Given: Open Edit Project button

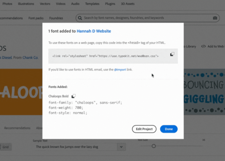Looking at the screenshot, I should coord(144,129).
